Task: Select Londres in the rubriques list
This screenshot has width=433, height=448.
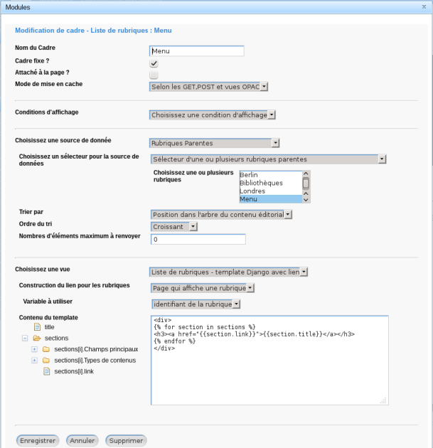Action: click(270, 191)
